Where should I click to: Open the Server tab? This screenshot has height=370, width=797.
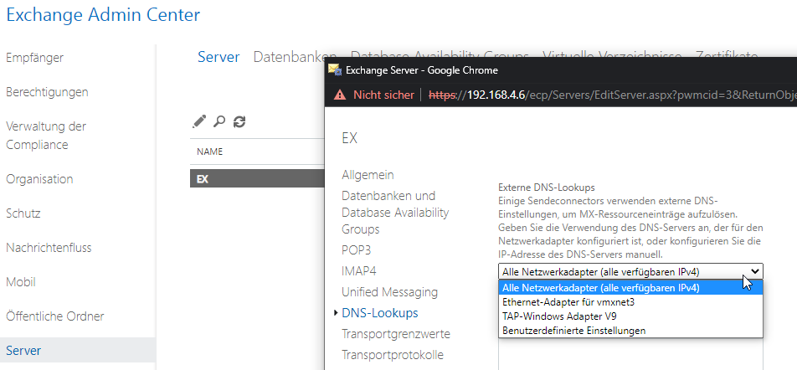(219, 57)
